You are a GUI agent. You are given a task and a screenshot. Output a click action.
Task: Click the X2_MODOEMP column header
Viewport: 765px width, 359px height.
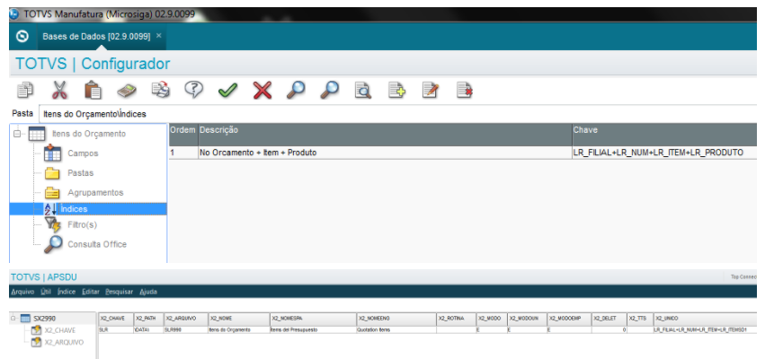click(569, 319)
